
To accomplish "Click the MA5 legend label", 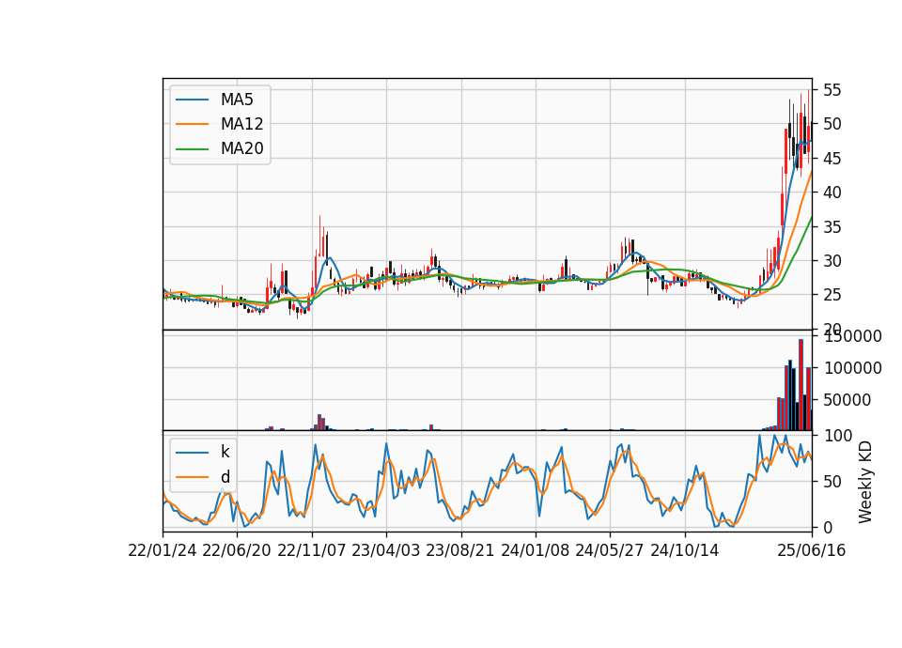I will (x=237, y=100).
